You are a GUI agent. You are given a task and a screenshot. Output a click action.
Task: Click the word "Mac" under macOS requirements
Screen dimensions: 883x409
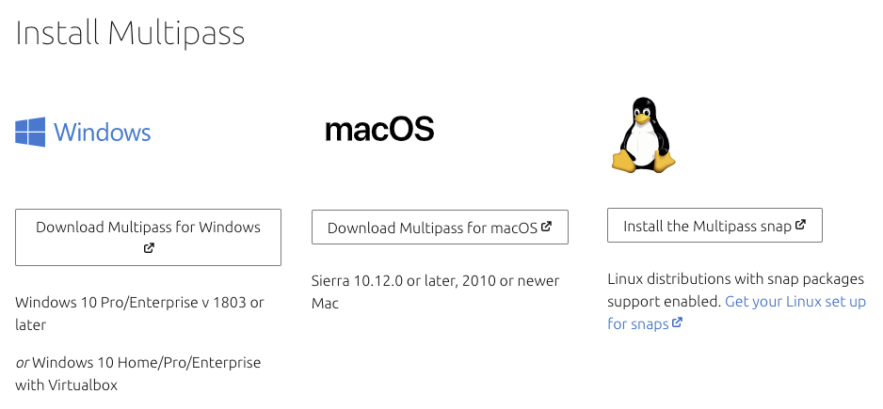326,304
